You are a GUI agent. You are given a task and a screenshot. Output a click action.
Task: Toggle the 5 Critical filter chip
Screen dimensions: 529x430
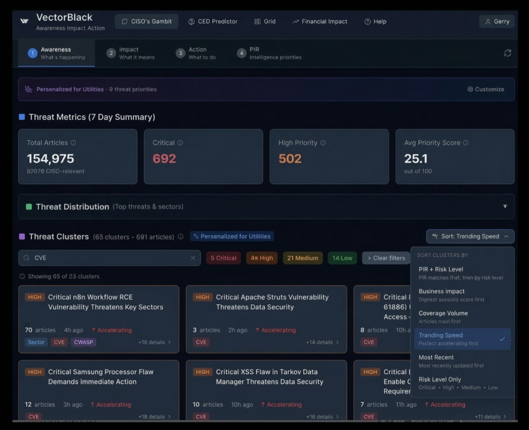coord(223,258)
